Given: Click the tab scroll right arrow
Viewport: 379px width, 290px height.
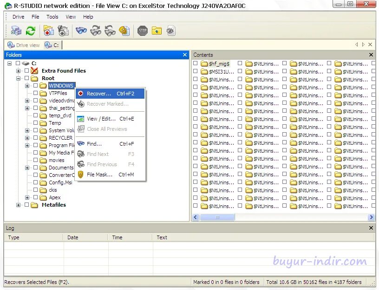Looking at the screenshot, I should click(x=363, y=45).
